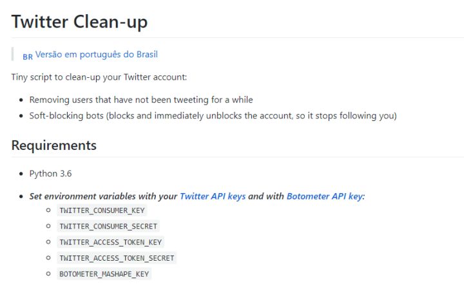Click the hollow bullet before BOTOMETER_MASHAPE_KEY
The height and width of the screenshot is (289, 464).
point(48,274)
